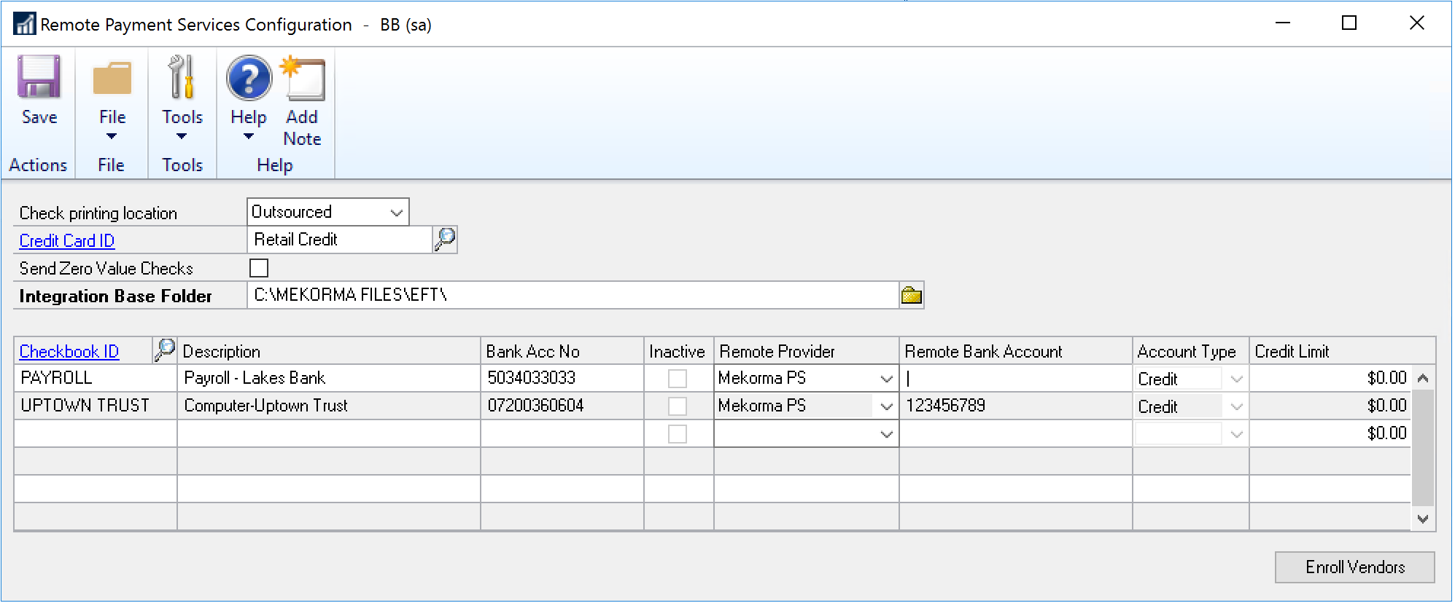Screen dimensions: 1455x603
Task: Open Account Type dropdown for UPTOWN TRUST
Action: pyautogui.click(x=1236, y=406)
